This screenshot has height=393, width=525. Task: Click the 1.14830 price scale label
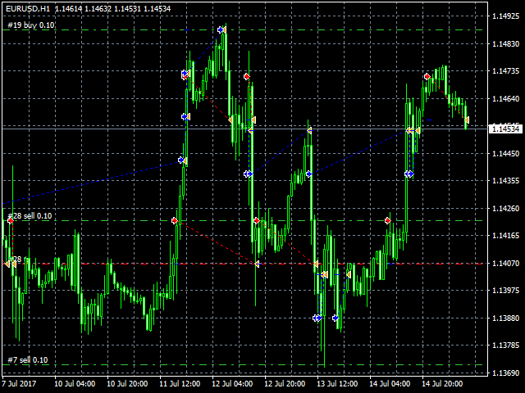(x=505, y=43)
